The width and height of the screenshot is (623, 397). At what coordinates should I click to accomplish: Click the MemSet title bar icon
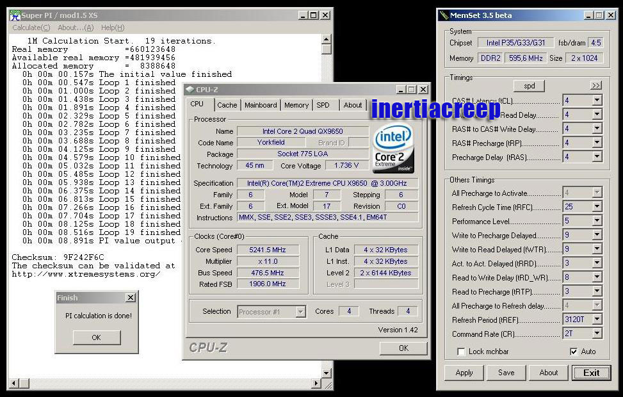point(444,15)
